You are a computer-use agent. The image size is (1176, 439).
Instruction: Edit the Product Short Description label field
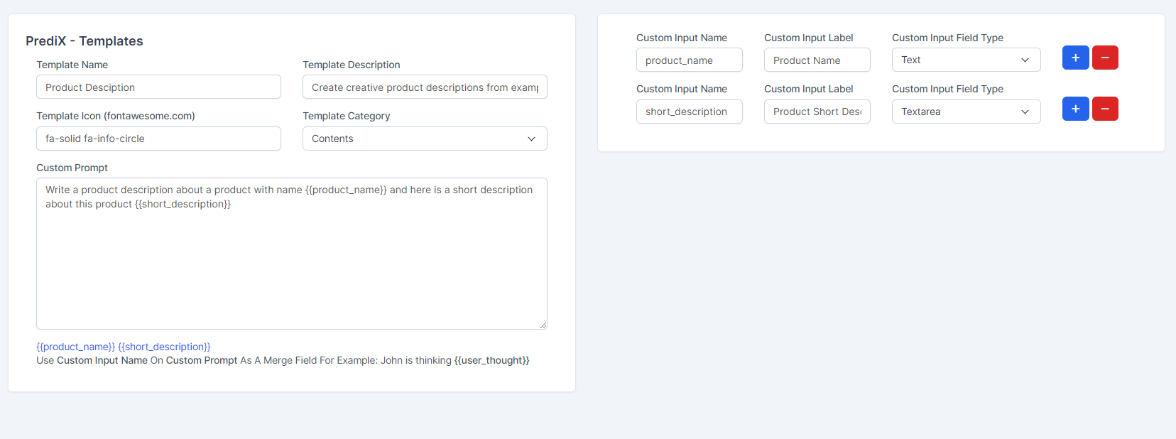click(817, 112)
